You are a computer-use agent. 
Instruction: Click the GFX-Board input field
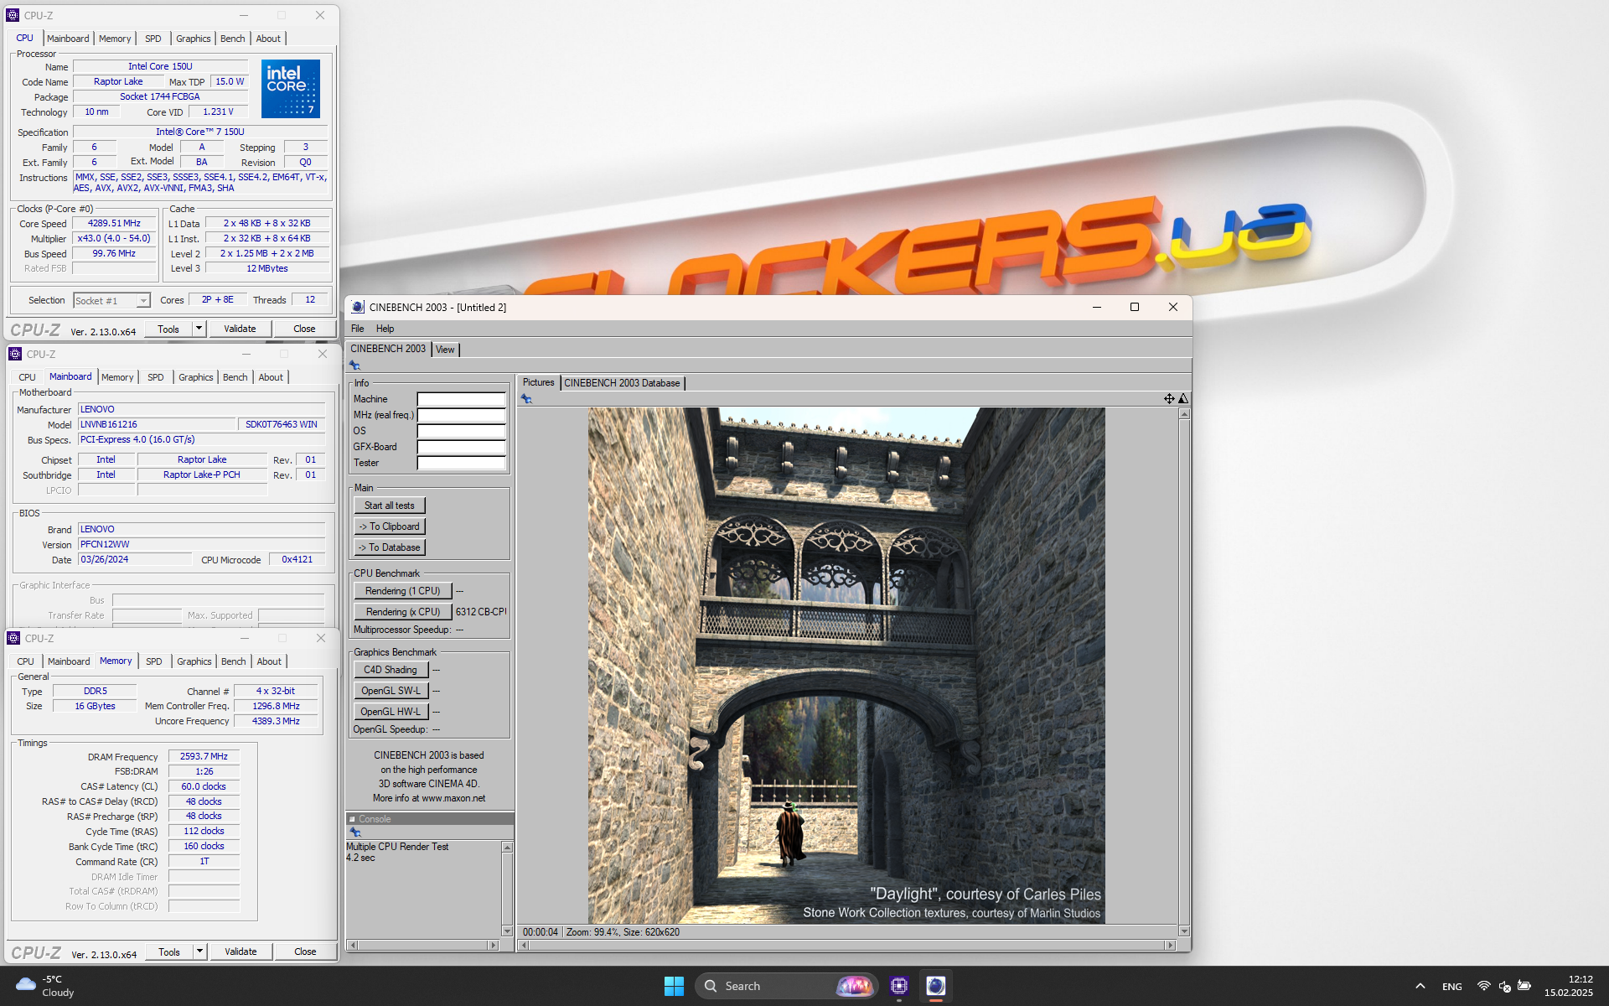[x=462, y=447]
